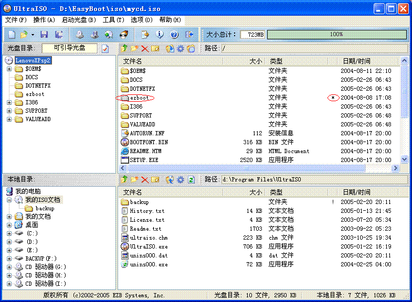Select the LenovoXPsp2 disc root node

click(x=33, y=60)
